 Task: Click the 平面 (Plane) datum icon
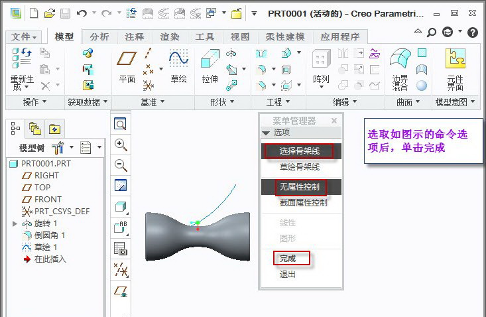tap(127, 61)
